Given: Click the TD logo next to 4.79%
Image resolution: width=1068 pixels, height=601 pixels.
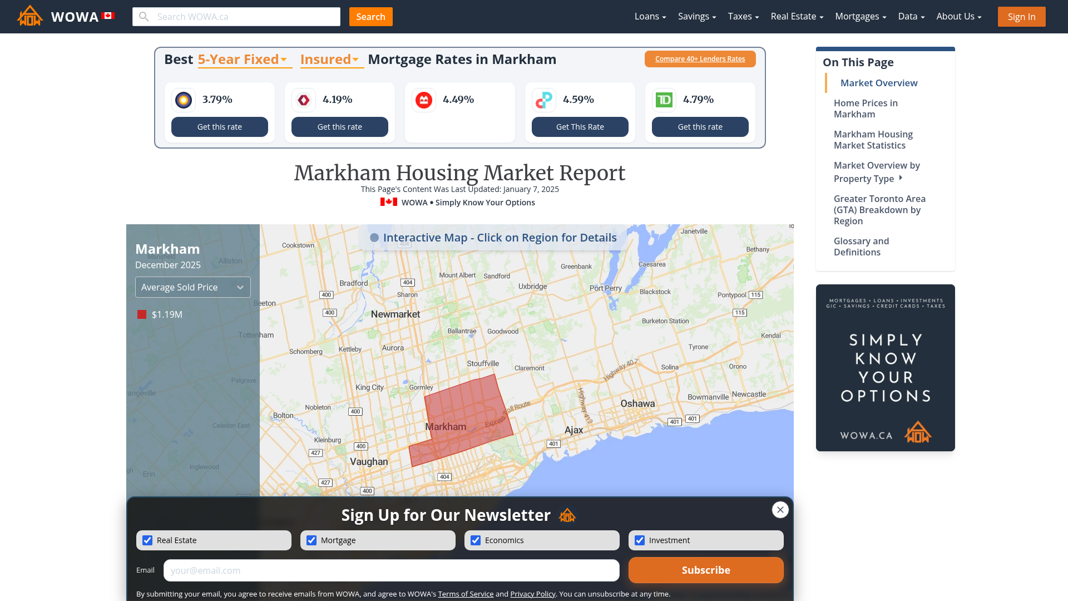Looking at the screenshot, I should [x=664, y=100].
